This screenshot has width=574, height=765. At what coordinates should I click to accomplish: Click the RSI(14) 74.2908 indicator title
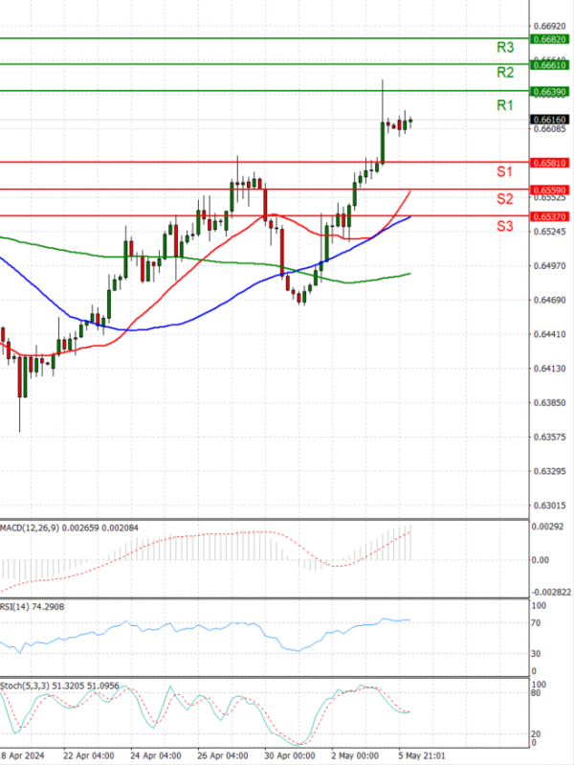[x=33, y=606]
